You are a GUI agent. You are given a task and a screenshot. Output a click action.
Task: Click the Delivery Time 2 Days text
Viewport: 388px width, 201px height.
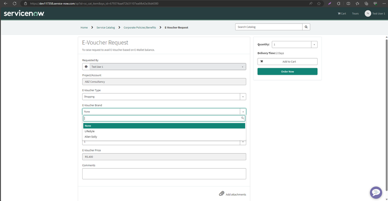coord(270,53)
